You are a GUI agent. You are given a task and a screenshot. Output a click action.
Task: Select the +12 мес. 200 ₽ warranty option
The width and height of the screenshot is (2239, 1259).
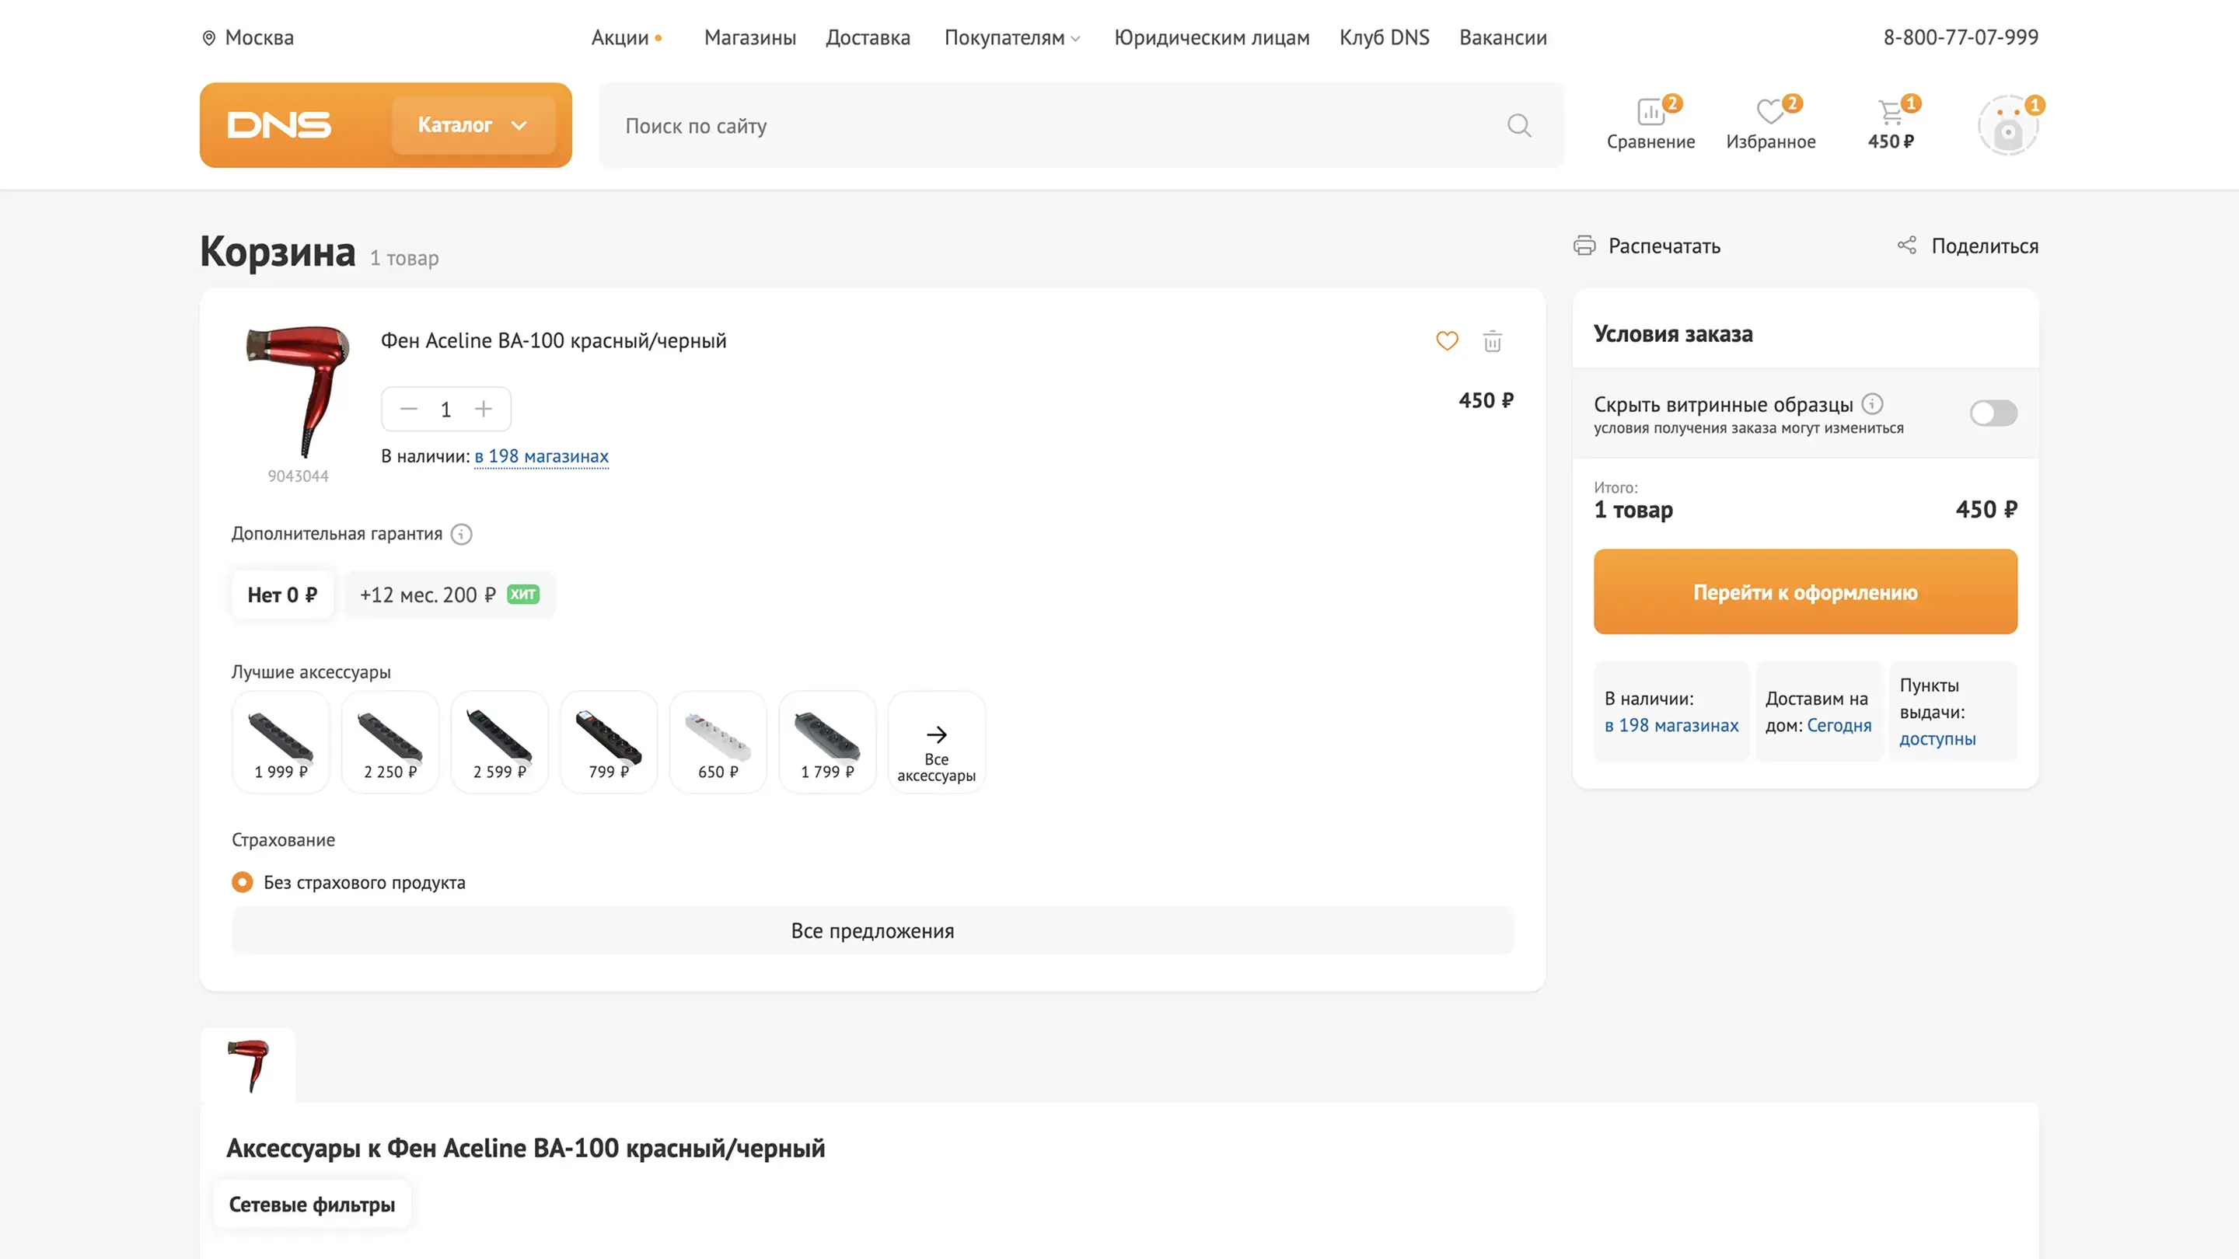click(449, 595)
